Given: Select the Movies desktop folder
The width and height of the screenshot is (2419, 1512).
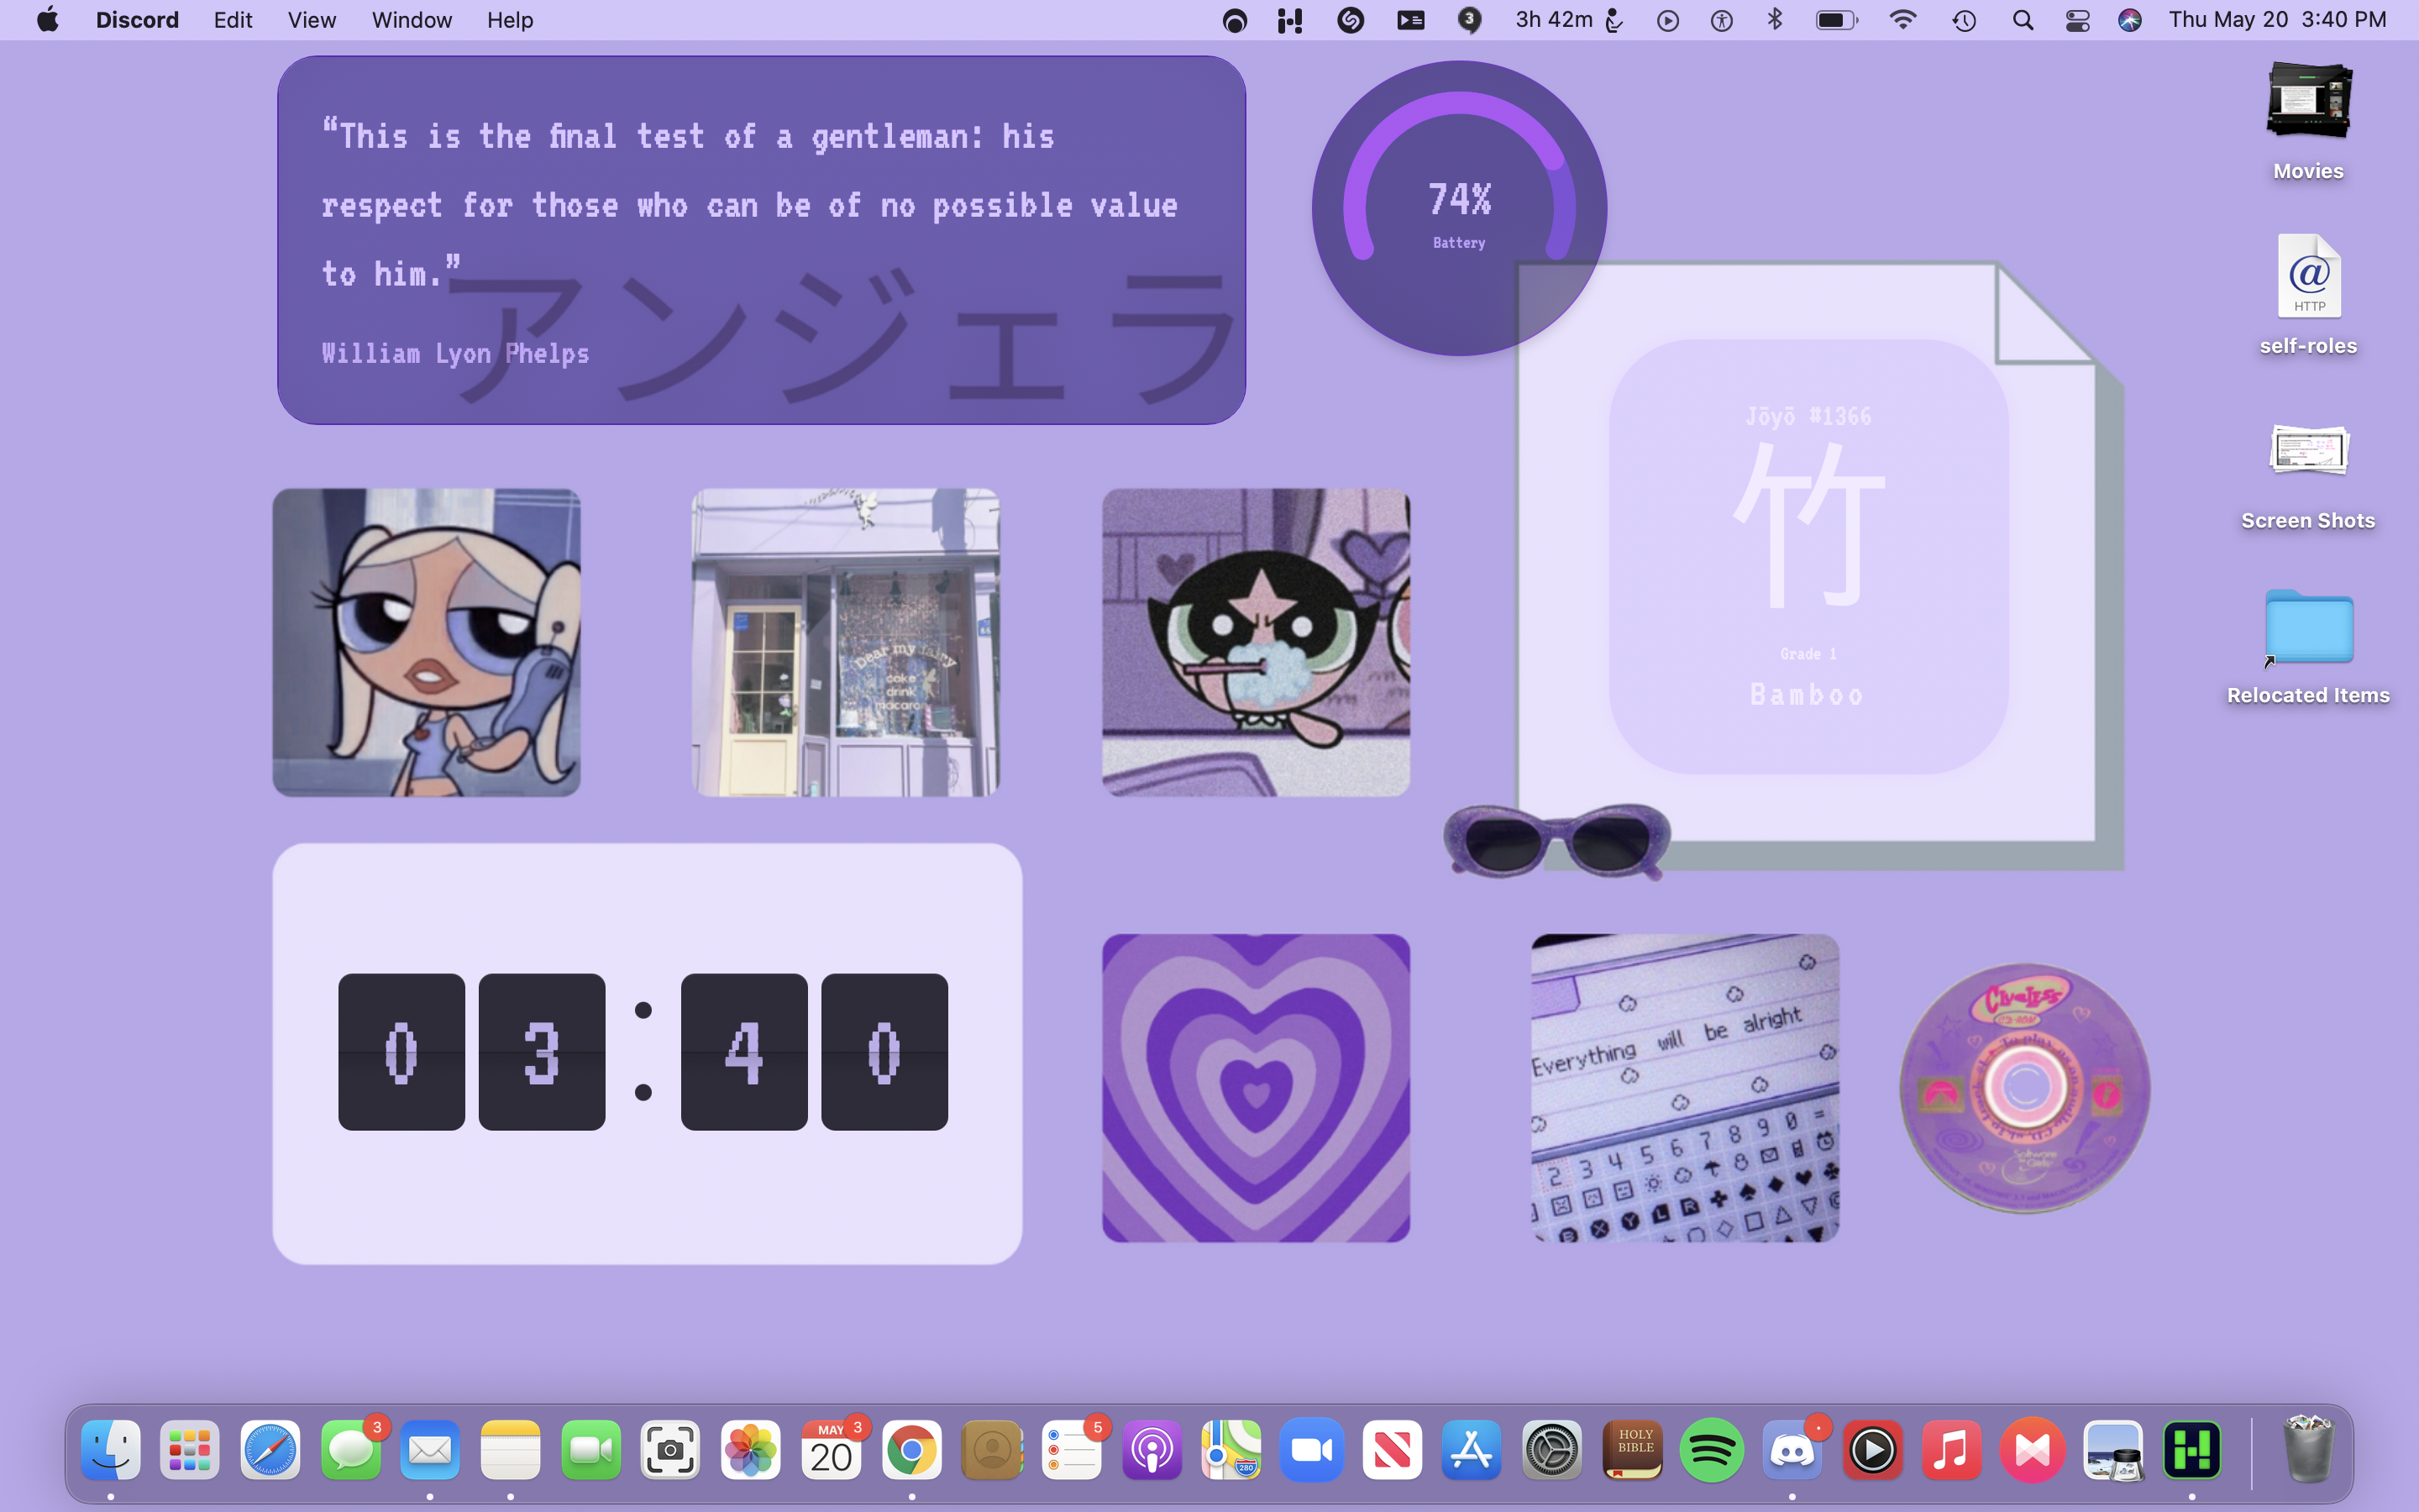Looking at the screenshot, I should (2308, 122).
